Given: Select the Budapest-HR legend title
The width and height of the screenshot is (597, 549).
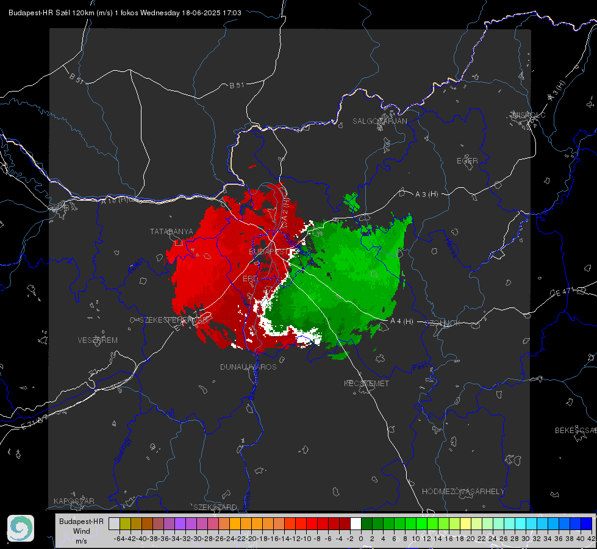Looking at the screenshot, I should pos(81,522).
